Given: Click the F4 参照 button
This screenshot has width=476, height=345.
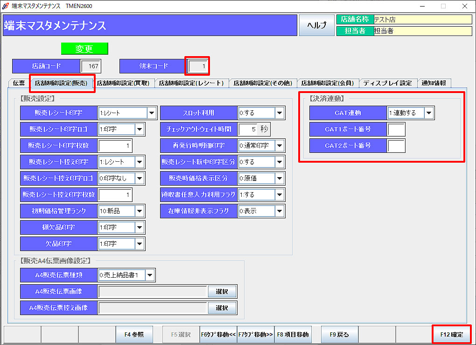Looking at the screenshot, I should (x=134, y=335).
